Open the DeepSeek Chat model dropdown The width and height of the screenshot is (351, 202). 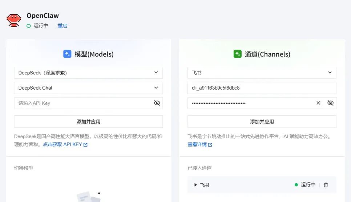tap(88, 88)
